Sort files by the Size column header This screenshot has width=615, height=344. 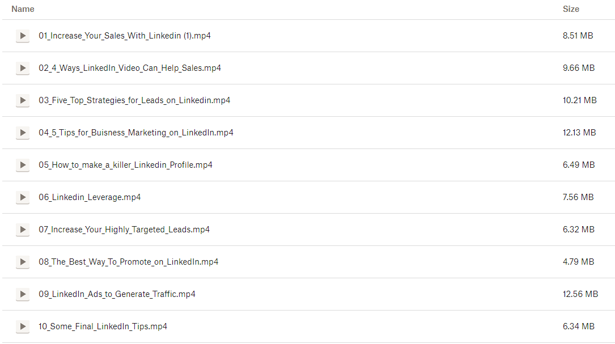point(571,9)
